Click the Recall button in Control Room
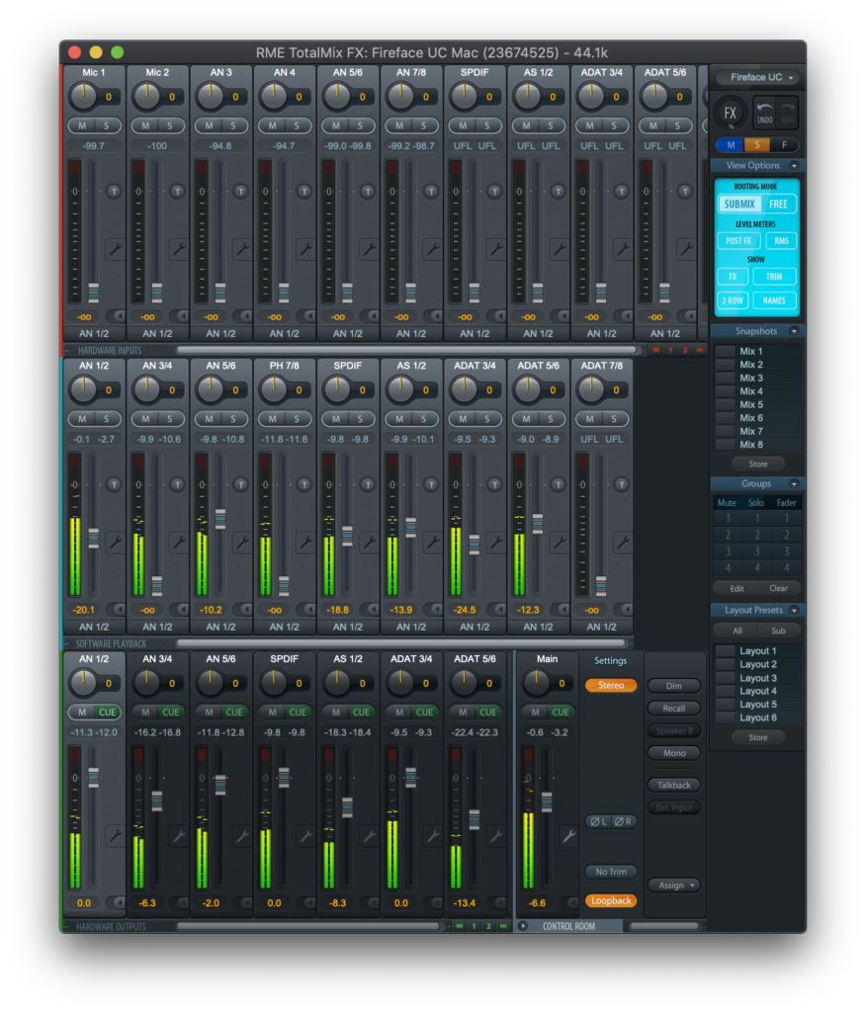866x1012 pixels. (674, 708)
